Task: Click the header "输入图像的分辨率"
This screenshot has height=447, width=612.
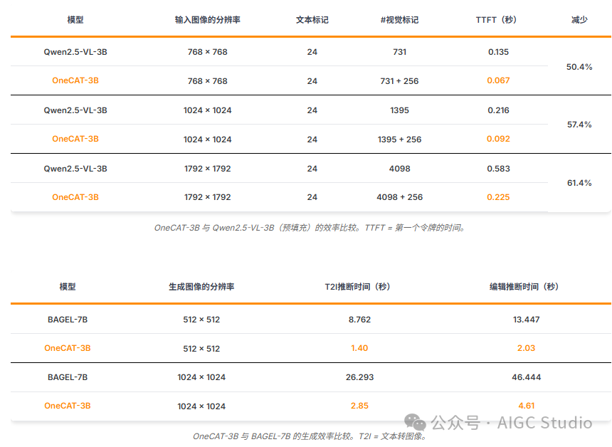Action: 207,20
